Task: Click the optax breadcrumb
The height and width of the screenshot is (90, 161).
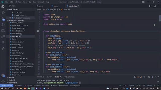Action: click(38, 9)
